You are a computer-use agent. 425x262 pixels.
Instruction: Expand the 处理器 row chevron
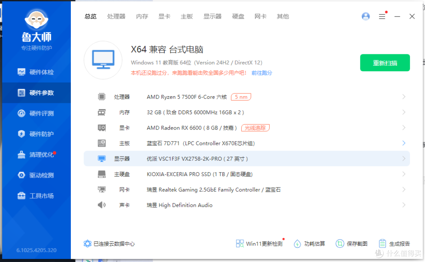click(x=404, y=97)
